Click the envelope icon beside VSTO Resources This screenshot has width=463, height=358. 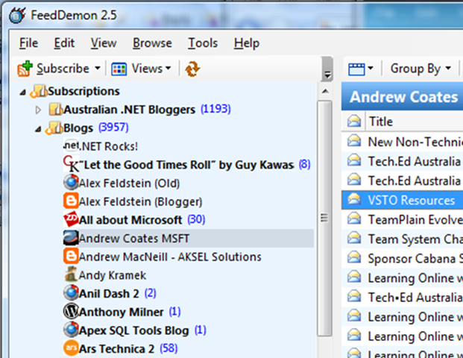tap(355, 200)
